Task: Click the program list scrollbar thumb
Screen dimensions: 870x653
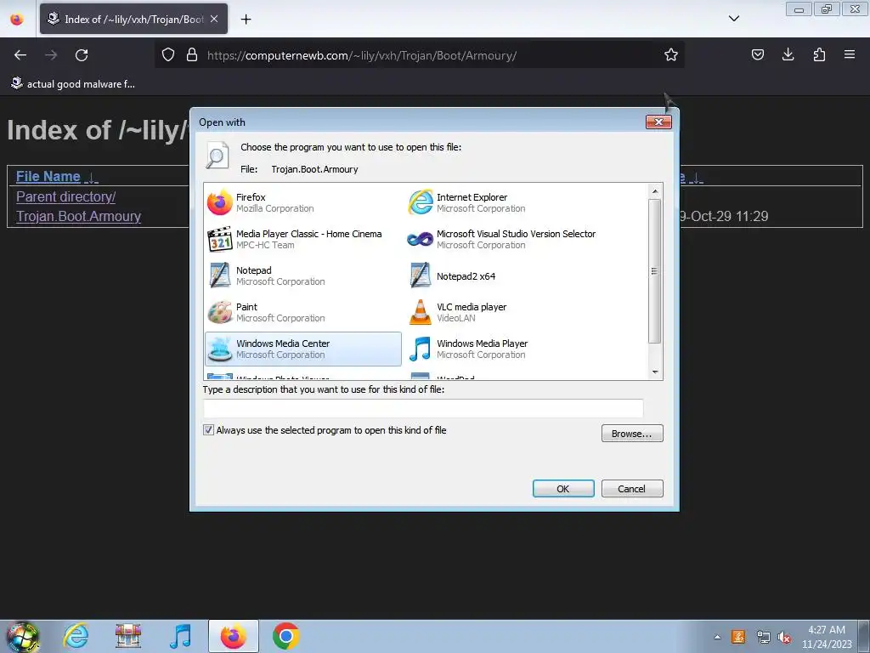Action: [655, 271]
